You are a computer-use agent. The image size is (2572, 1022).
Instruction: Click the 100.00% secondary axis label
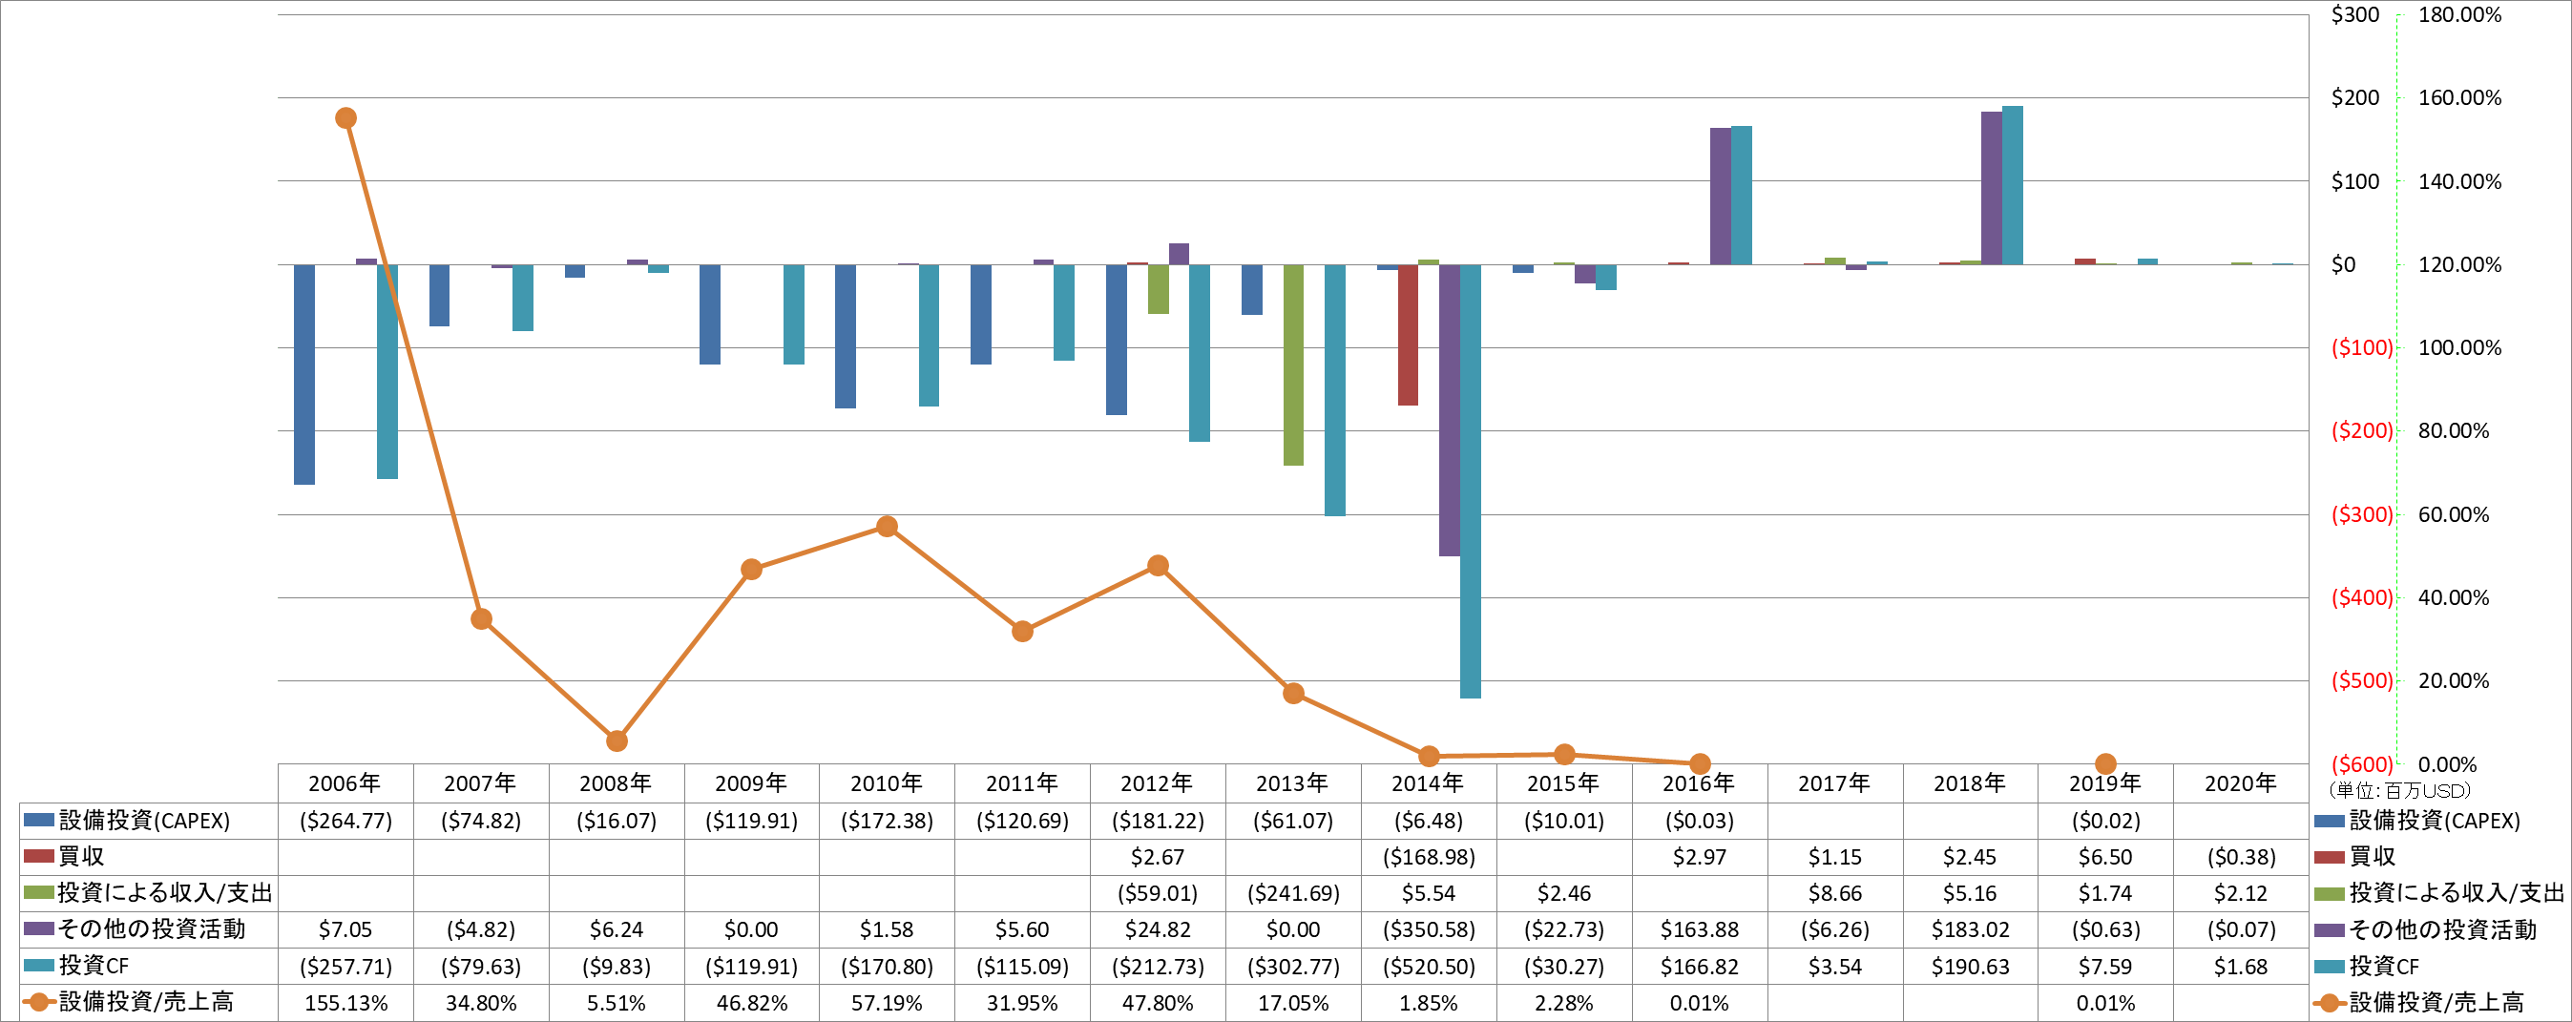pyautogui.click(x=2459, y=348)
